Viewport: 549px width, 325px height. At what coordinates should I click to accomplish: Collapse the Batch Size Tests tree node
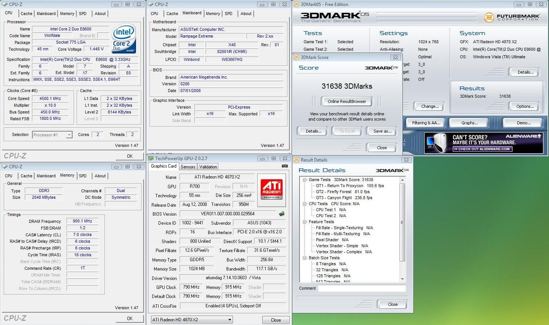[305, 258]
